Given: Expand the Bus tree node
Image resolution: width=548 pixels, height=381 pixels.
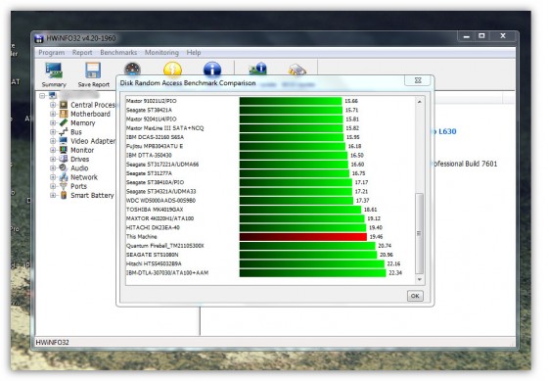Looking at the screenshot, I should coord(53,132).
